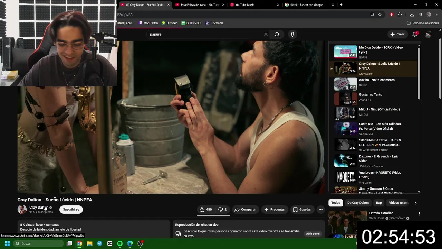Open OBS Studio from taskbar

(140, 243)
